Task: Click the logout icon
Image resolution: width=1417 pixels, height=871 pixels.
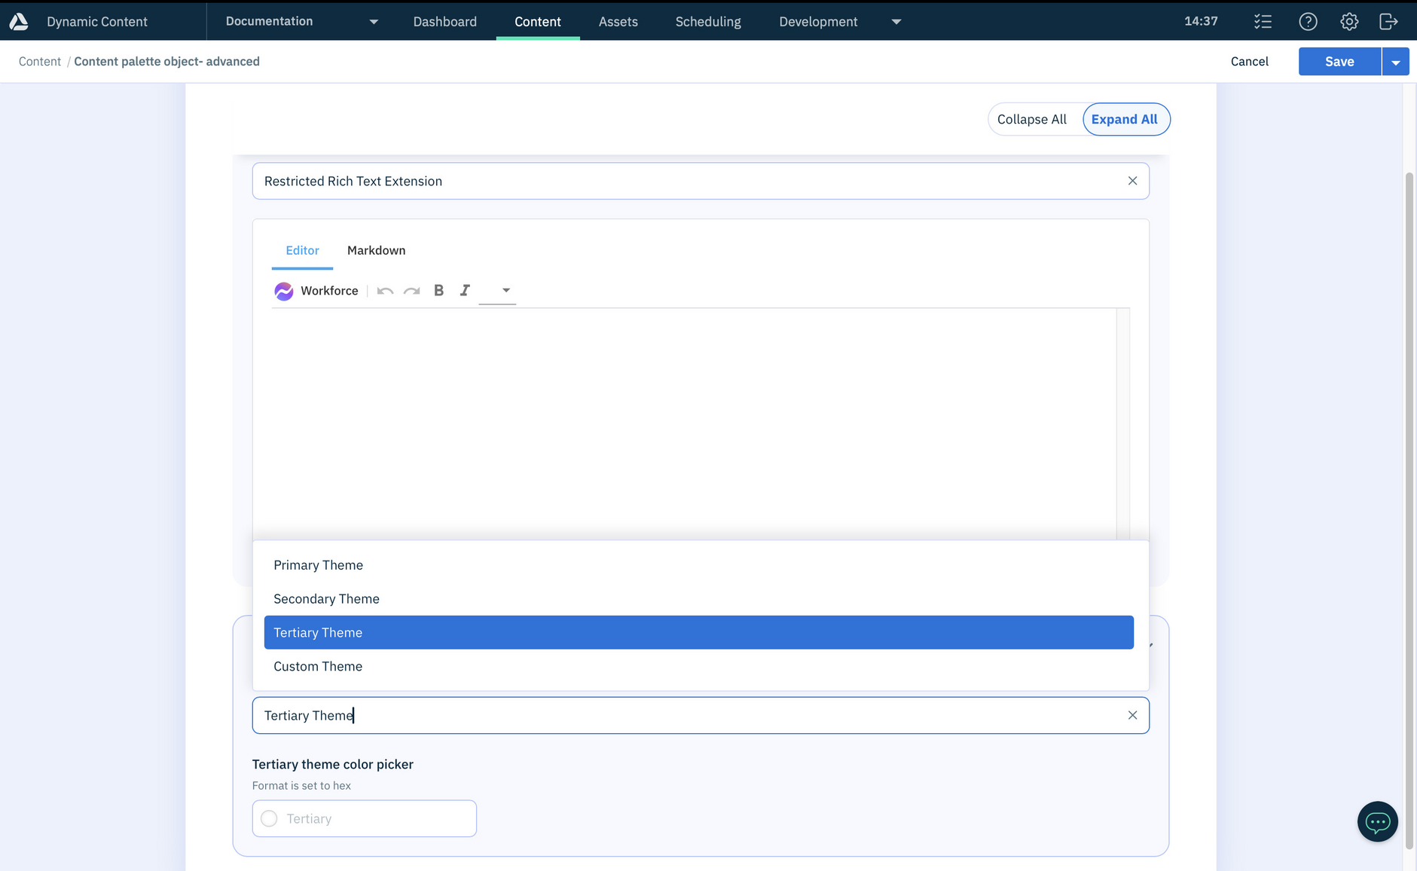Action: pos(1388,22)
